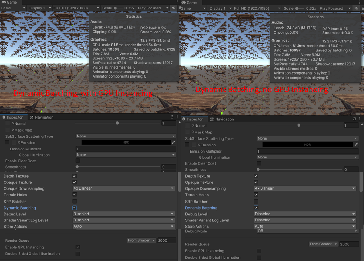Open the left Game view's overflow menu

(x=177, y=2)
